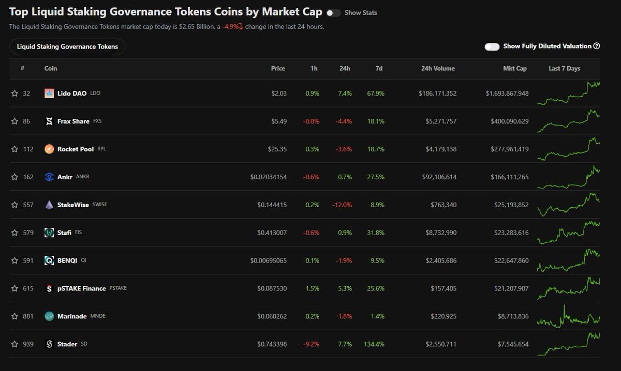The image size is (621, 371).
Task: Open the pSTAKE Finance coin page
Action: 82,288
